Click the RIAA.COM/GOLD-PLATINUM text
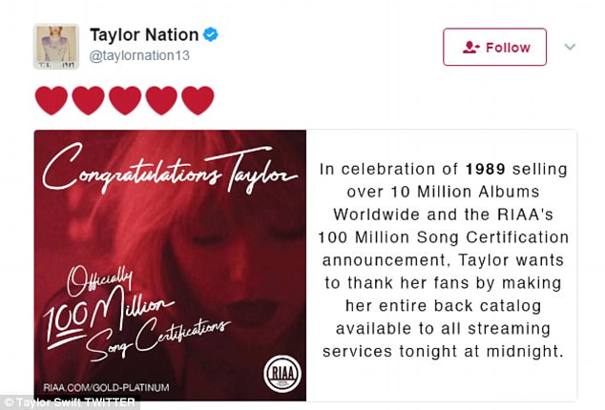Viewport: 605px width, 410px height. tap(106, 387)
